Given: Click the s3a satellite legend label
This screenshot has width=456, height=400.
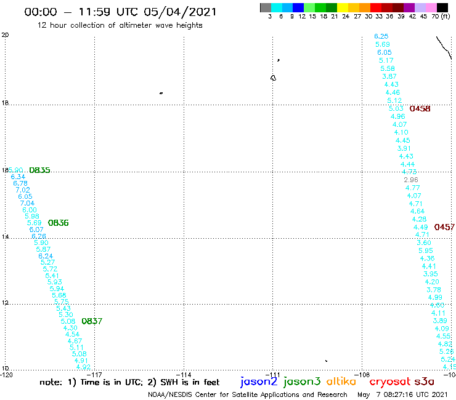Looking at the screenshot, I should coord(424,382).
